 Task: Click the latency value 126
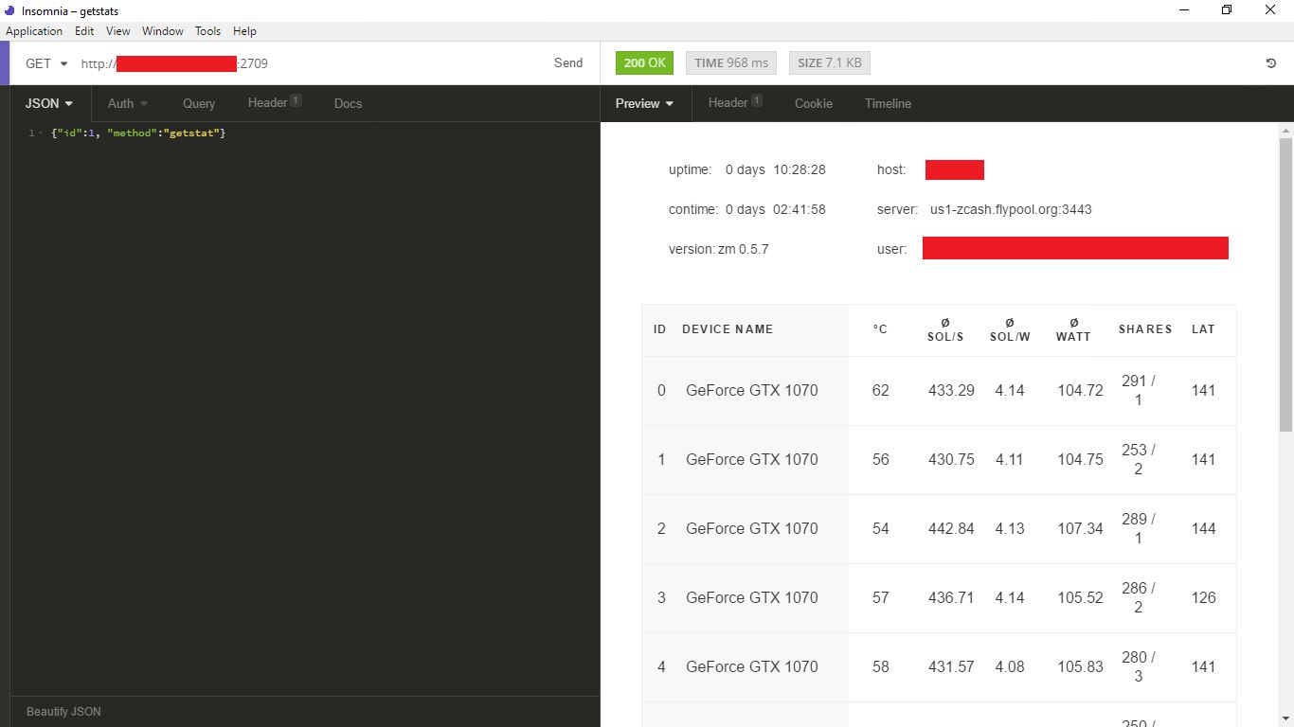pyautogui.click(x=1203, y=597)
